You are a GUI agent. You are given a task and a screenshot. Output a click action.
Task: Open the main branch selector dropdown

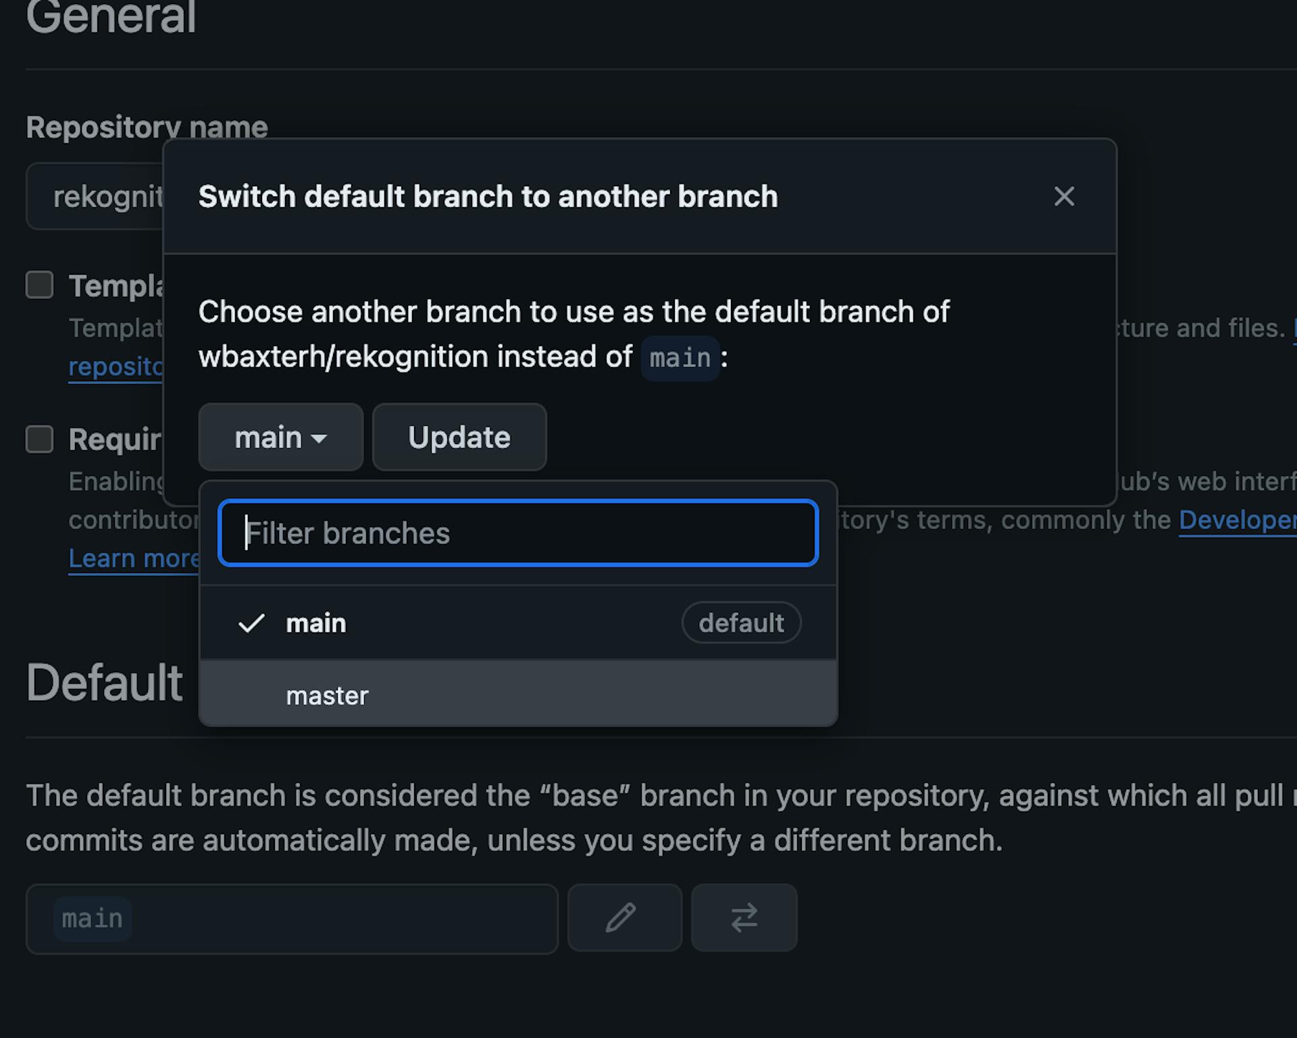click(x=280, y=437)
